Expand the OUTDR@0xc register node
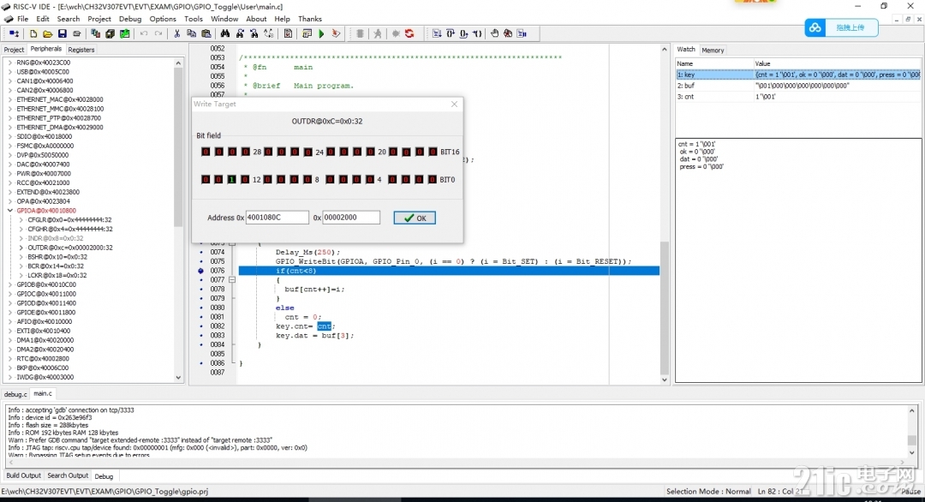The height and width of the screenshot is (502, 925). [21, 248]
